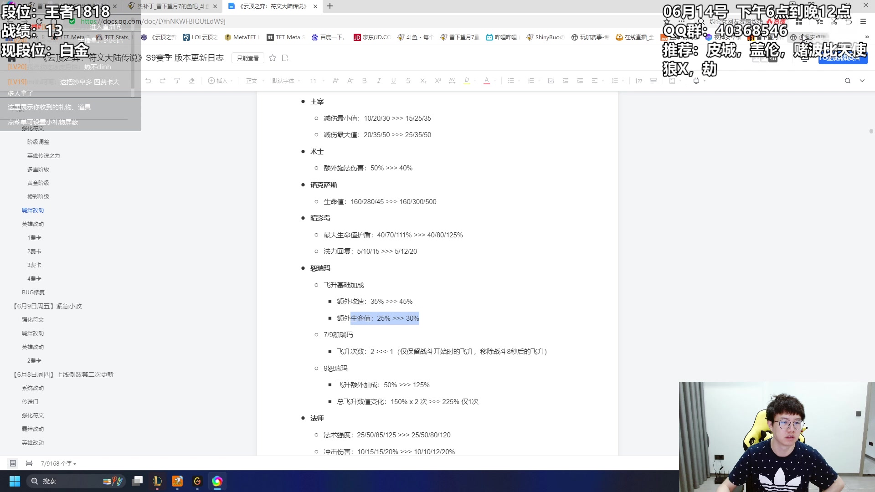This screenshot has height=492, width=875.
Task: Click the folder/move icon beside the star
Action: point(285,58)
